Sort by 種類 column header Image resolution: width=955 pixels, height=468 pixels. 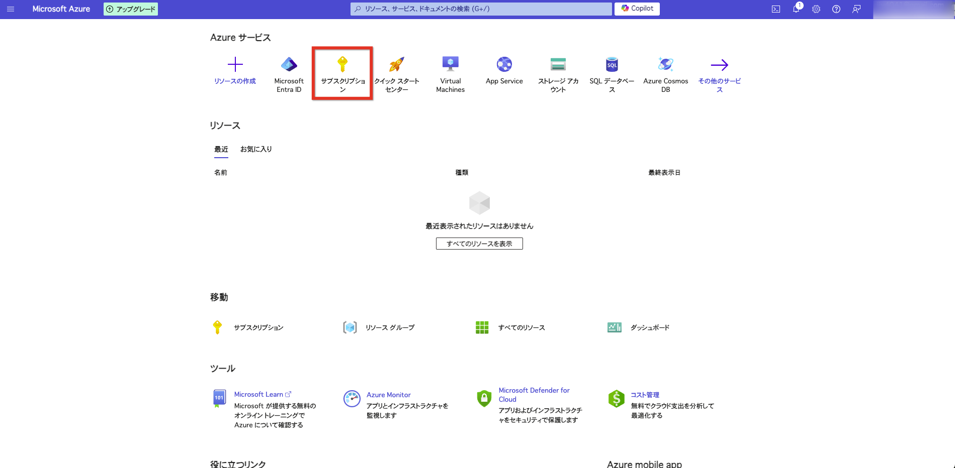click(462, 172)
